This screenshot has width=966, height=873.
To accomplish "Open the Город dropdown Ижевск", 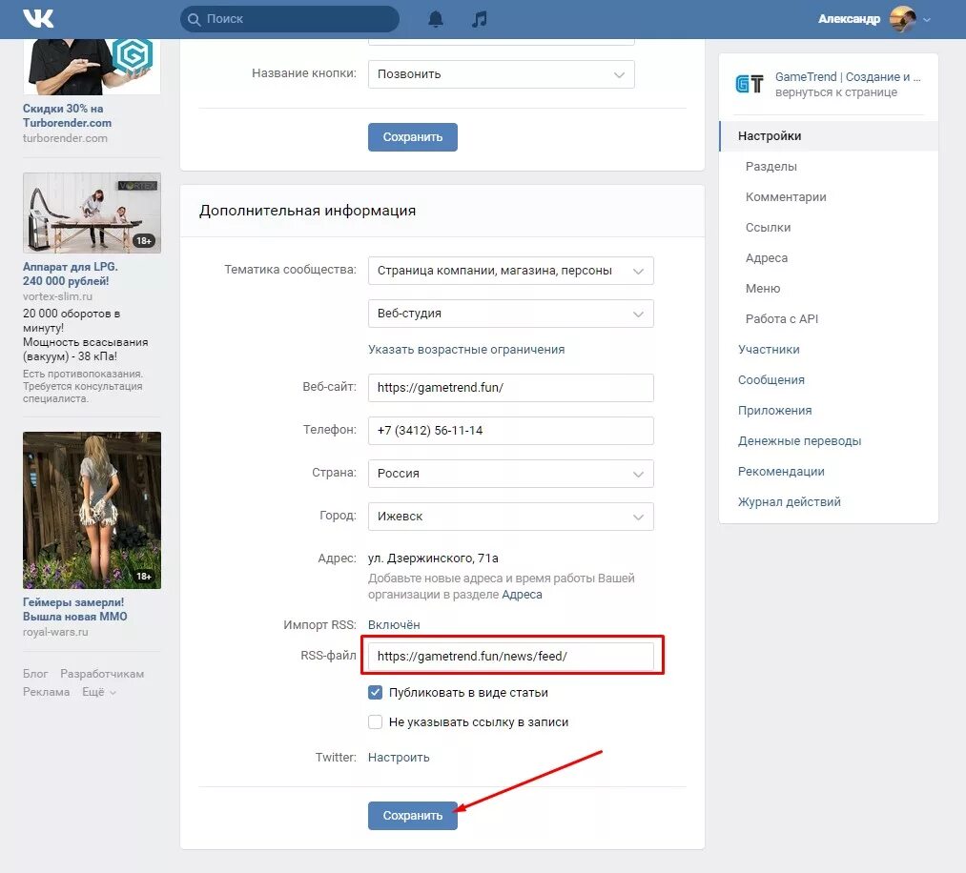I will coord(511,517).
